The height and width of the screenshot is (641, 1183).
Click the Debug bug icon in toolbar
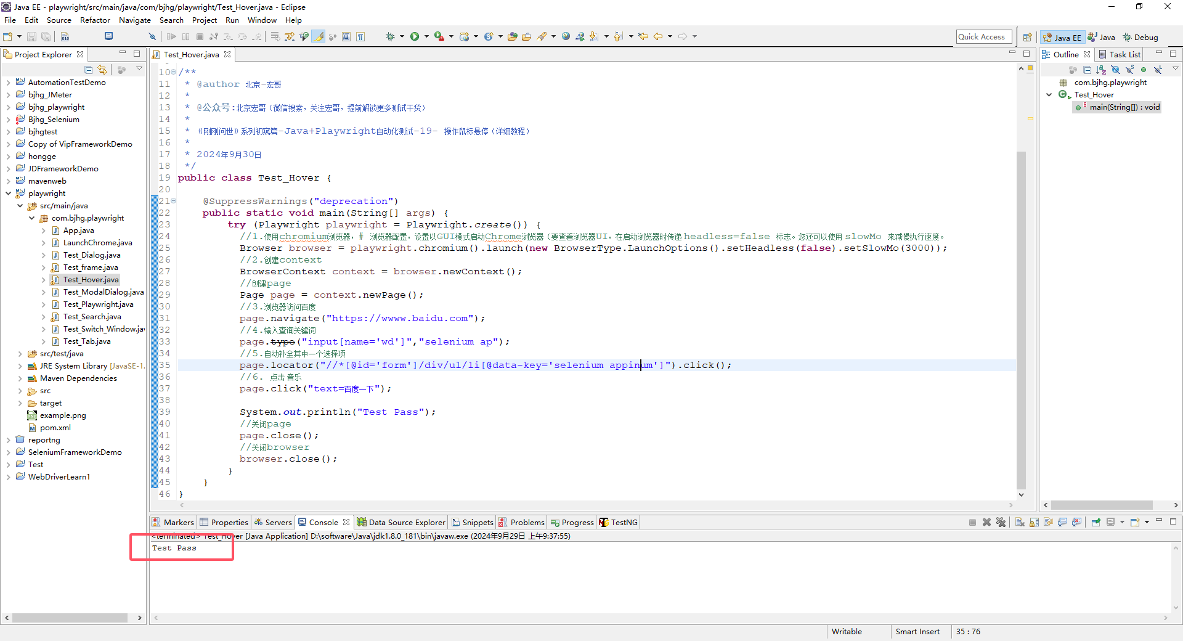390,36
